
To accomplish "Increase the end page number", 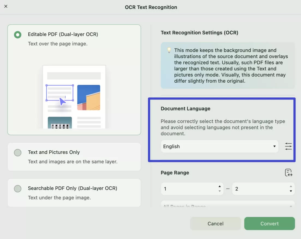I will point(291,186).
